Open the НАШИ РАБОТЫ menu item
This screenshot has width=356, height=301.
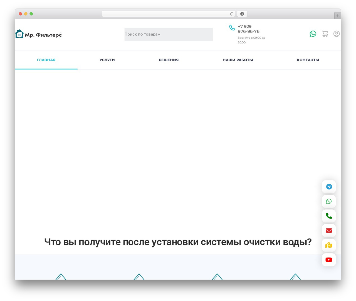[x=238, y=60]
